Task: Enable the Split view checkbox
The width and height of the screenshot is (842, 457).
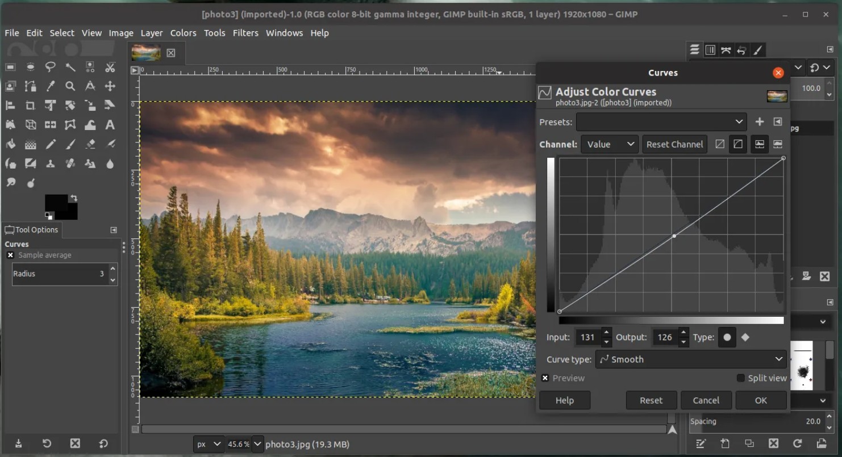Action: pyautogui.click(x=740, y=378)
